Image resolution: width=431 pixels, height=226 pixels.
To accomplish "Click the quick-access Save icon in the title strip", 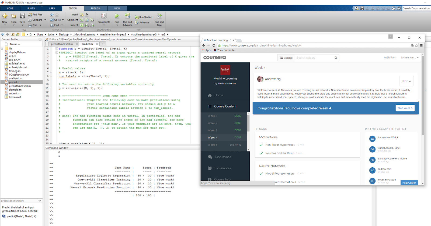I will tap(362, 8).
